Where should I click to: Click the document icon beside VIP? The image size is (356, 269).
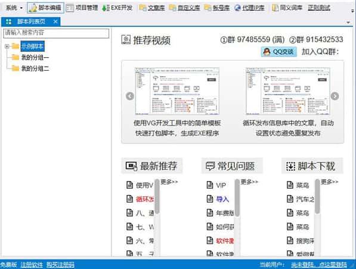pos(210,185)
